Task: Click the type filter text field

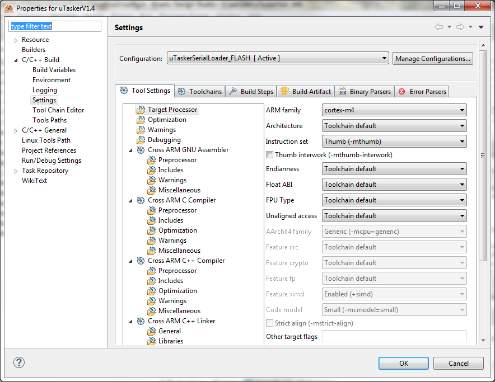Action: coord(55,26)
